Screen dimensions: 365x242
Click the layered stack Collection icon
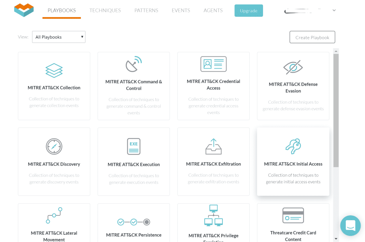tap(54, 70)
